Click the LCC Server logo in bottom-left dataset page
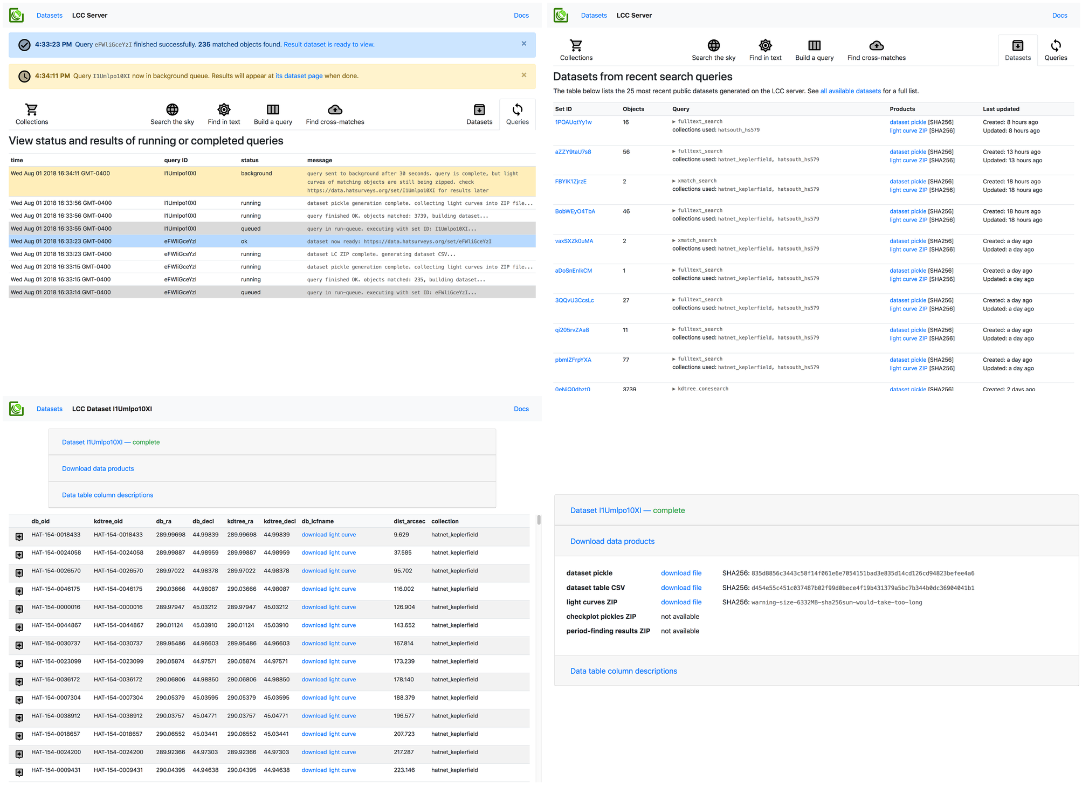This screenshot has width=1089, height=787. click(x=17, y=409)
